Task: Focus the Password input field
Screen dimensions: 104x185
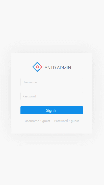Action: tap(52, 96)
